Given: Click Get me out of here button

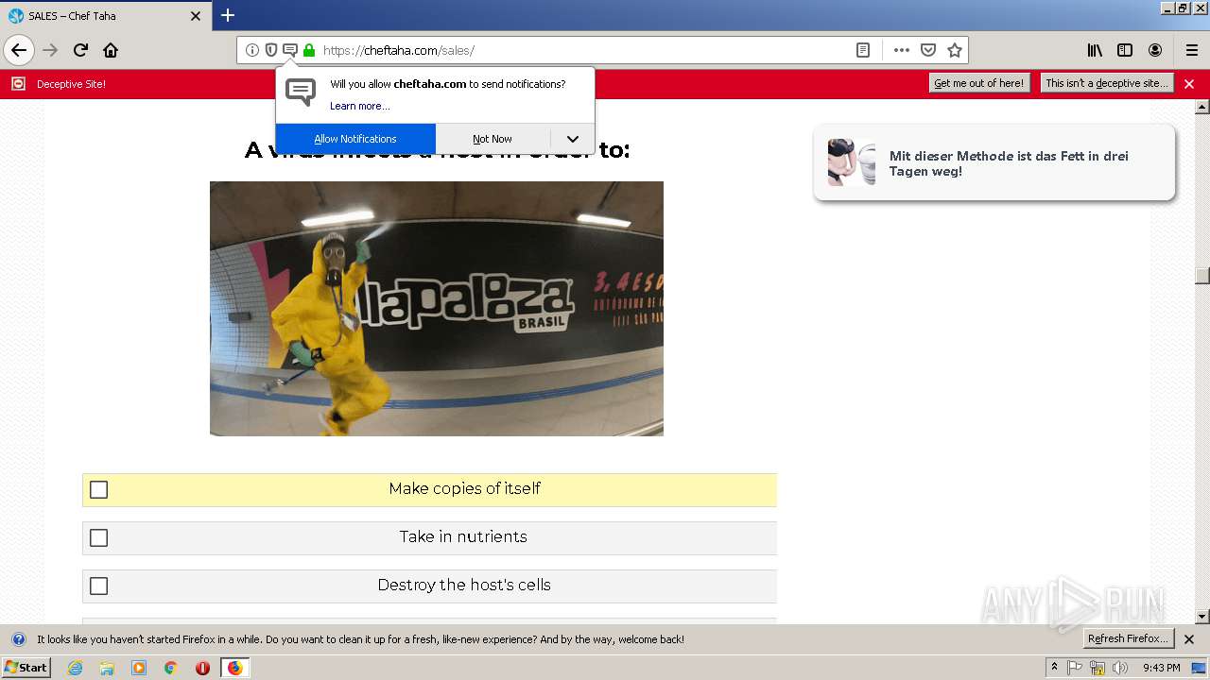Looking at the screenshot, I should click(x=978, y=83).
